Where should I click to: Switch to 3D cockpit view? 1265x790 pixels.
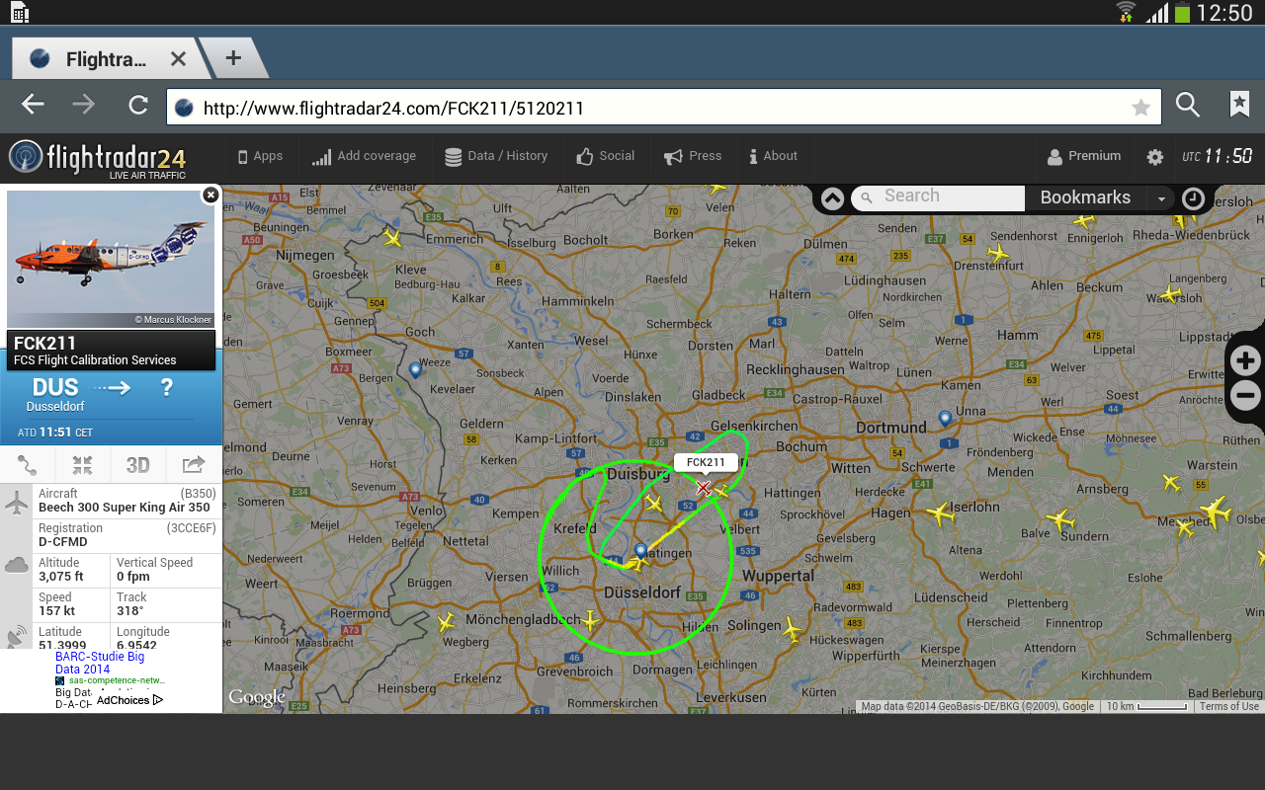click(138, 465)
